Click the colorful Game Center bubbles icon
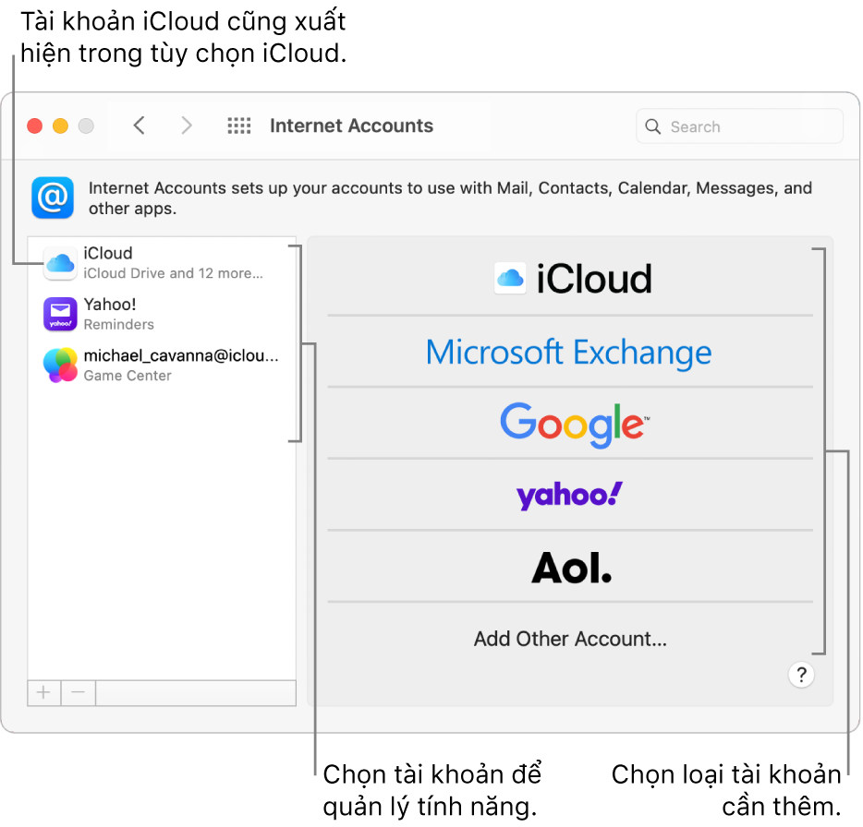 (x=60, y=366)
